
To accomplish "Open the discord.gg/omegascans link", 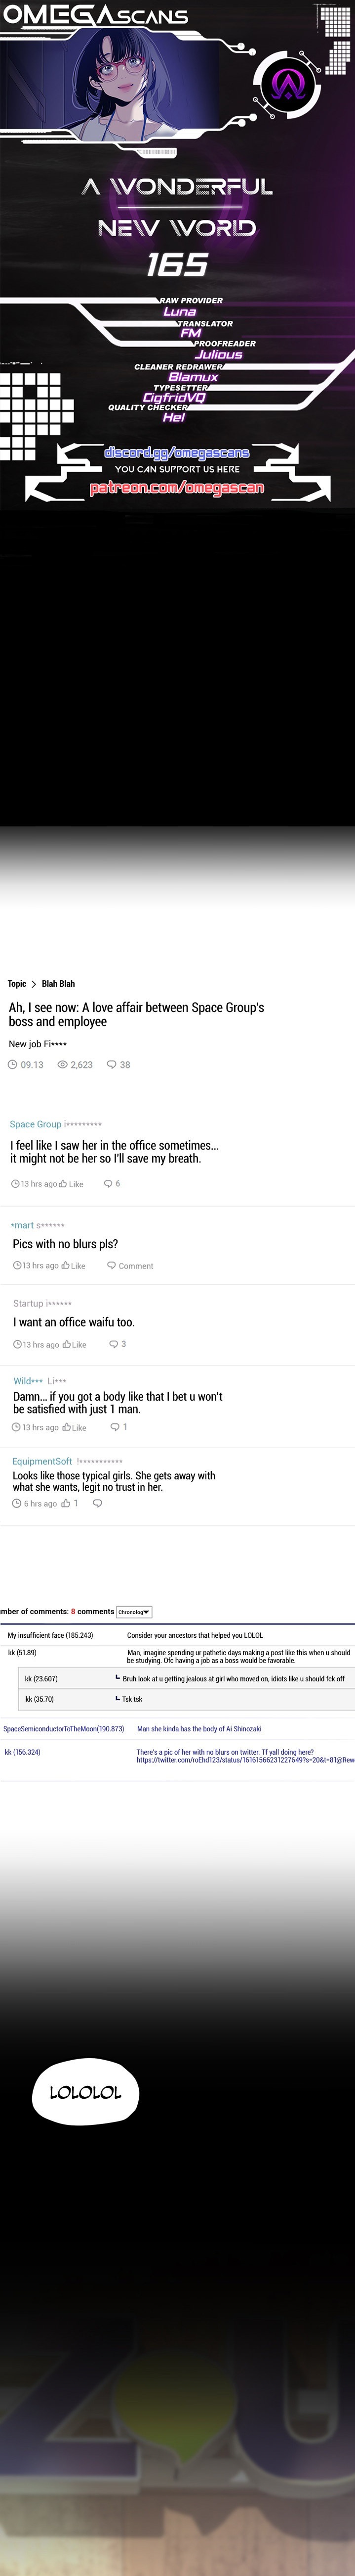I will pyautogui.click(x=176, y=453).
